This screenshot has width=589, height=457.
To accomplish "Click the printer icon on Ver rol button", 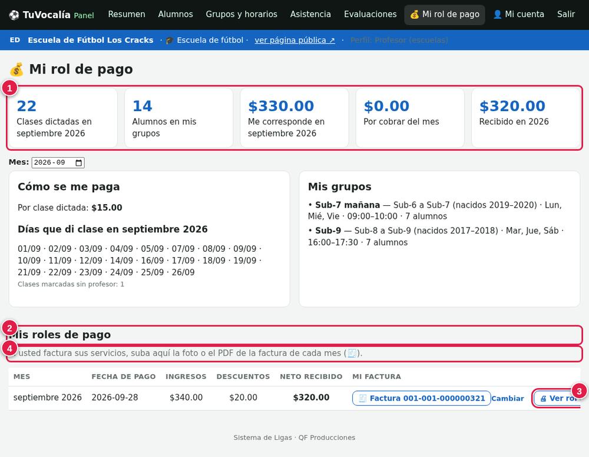I will tap(543, 398).
